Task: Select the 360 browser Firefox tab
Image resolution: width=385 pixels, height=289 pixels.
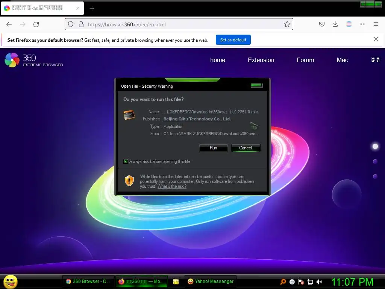Action: pyautogui.click(x=42, y=8)
